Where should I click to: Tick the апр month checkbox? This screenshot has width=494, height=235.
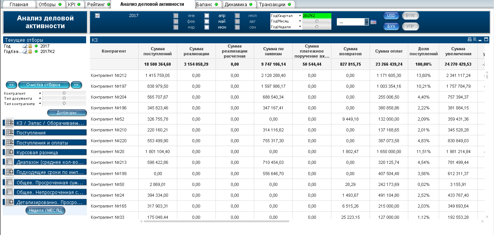[x=207, y=16]
